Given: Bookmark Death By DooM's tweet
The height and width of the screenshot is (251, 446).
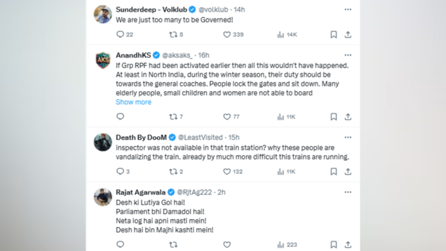Looking at the screenshot, I should point(334,172).
